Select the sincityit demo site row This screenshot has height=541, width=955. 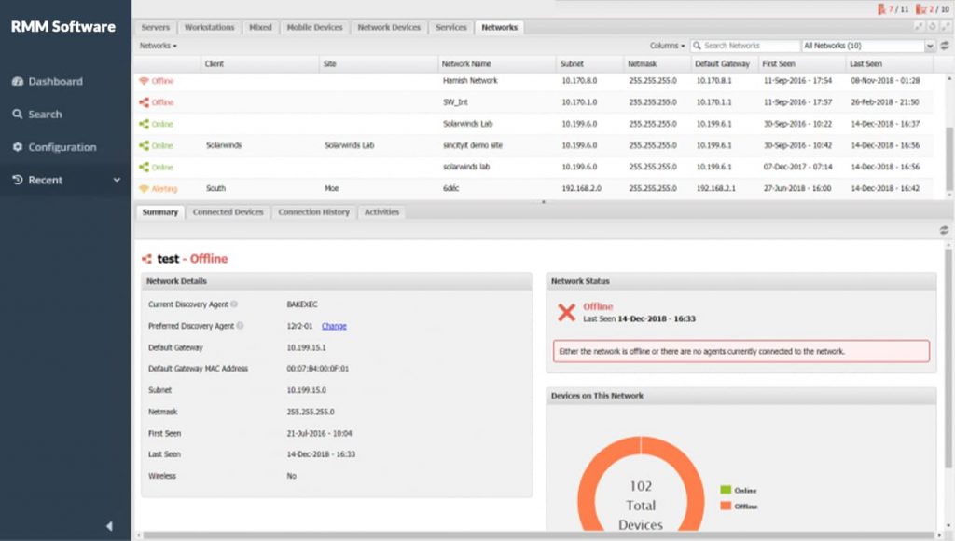tap(466, 146)
